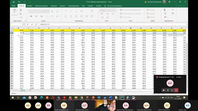Select the yellow header cell 0:00
This screenshot has width=198, height=111.
pyautogui.click(x=19, y=31)
